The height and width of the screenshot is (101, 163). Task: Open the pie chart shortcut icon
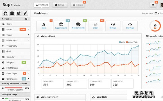coord(19,13)
